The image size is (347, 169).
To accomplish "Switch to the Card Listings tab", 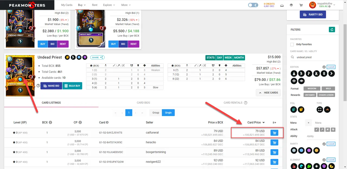I will (51, 103).
